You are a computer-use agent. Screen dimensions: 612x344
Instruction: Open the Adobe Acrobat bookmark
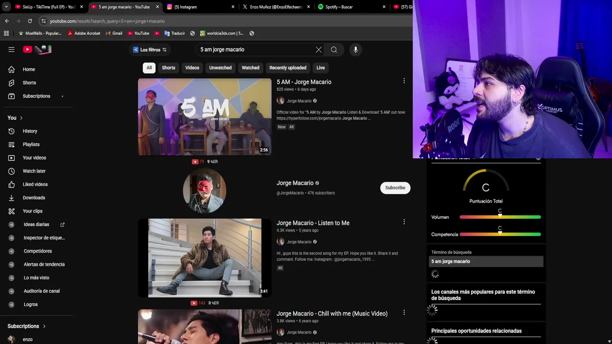pos(84,33)
